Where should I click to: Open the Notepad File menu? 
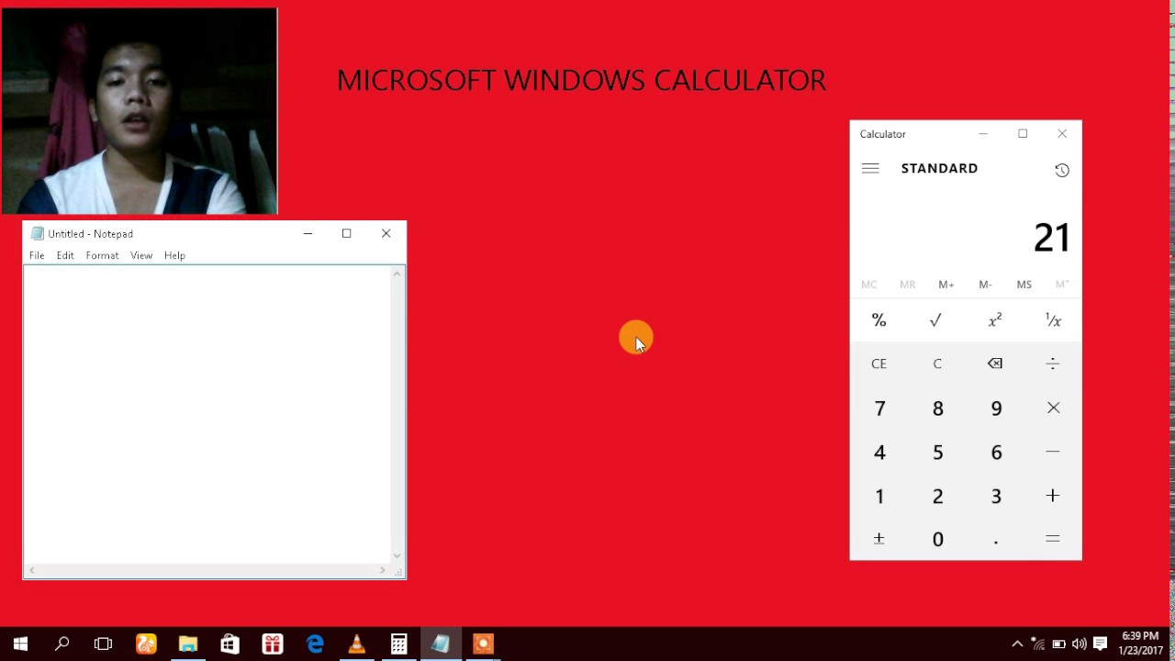[37, 255]
